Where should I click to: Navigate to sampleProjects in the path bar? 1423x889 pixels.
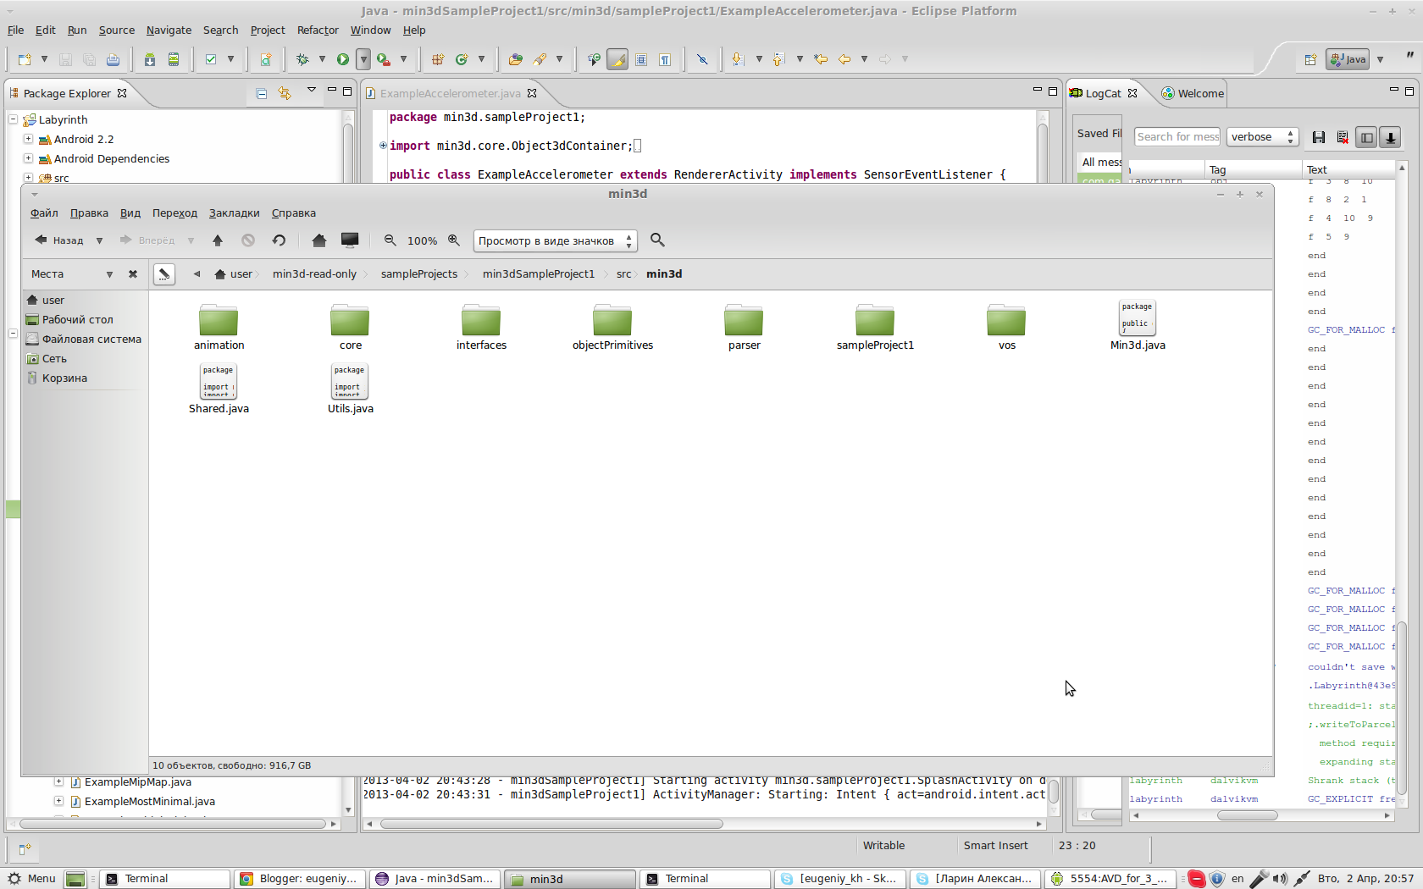pos(419,274)
